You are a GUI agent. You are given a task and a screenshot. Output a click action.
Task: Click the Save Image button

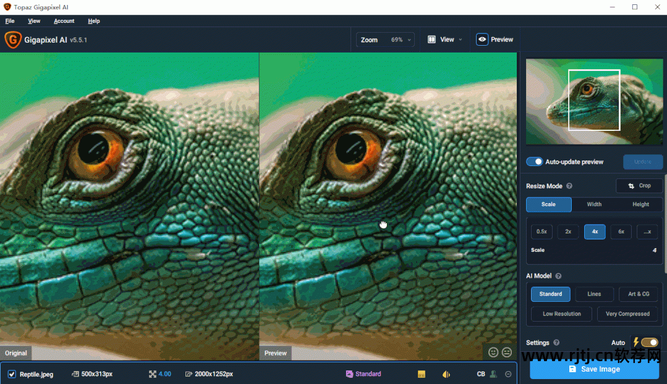(x=594, y=369)
